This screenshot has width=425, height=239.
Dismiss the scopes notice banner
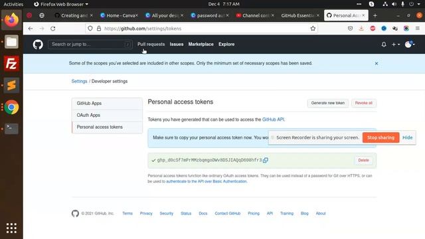pyautogui.click(x=377, y=64)
